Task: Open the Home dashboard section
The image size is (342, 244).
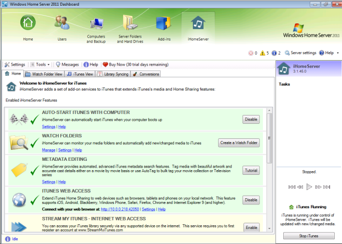Action: 28,28
